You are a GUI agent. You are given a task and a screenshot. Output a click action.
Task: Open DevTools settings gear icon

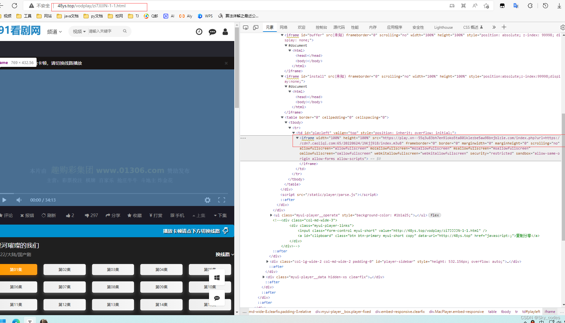[x=562, y=27]
